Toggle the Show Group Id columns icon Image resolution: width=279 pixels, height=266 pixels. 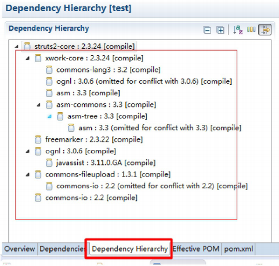click(x=251, y=30)
